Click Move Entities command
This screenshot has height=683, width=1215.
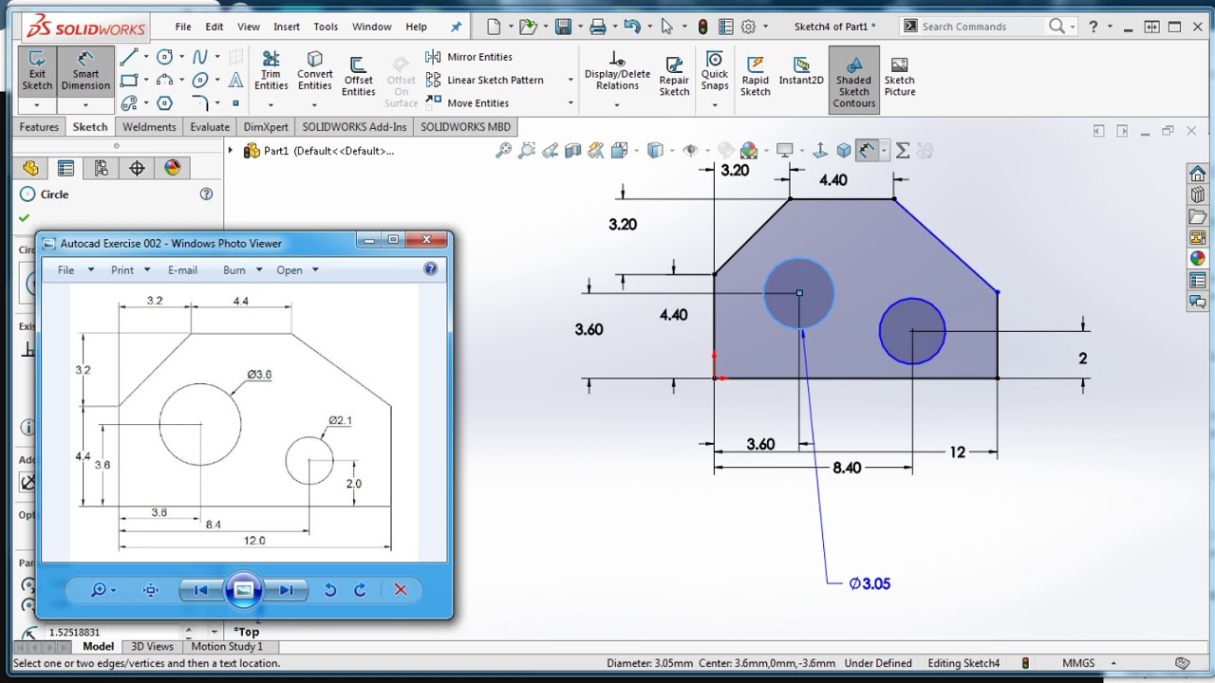coord(468,102)
